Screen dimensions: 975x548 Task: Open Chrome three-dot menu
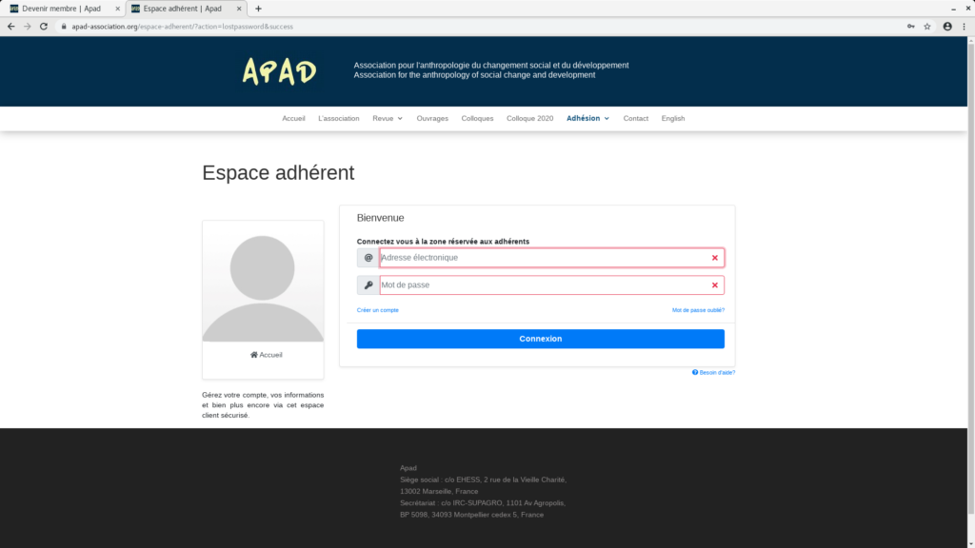coord(965,27)
